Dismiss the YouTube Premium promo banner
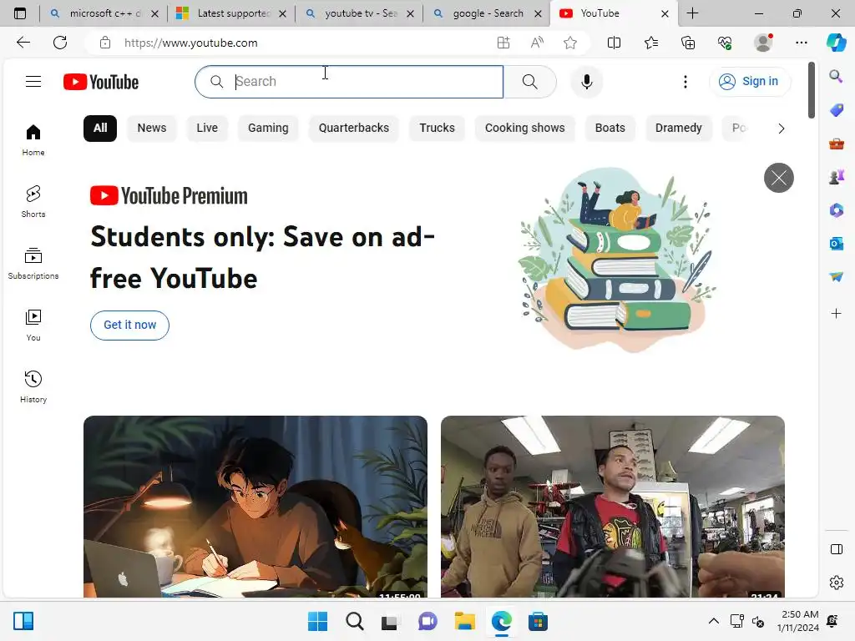855x641 pixels. point(779,178)
